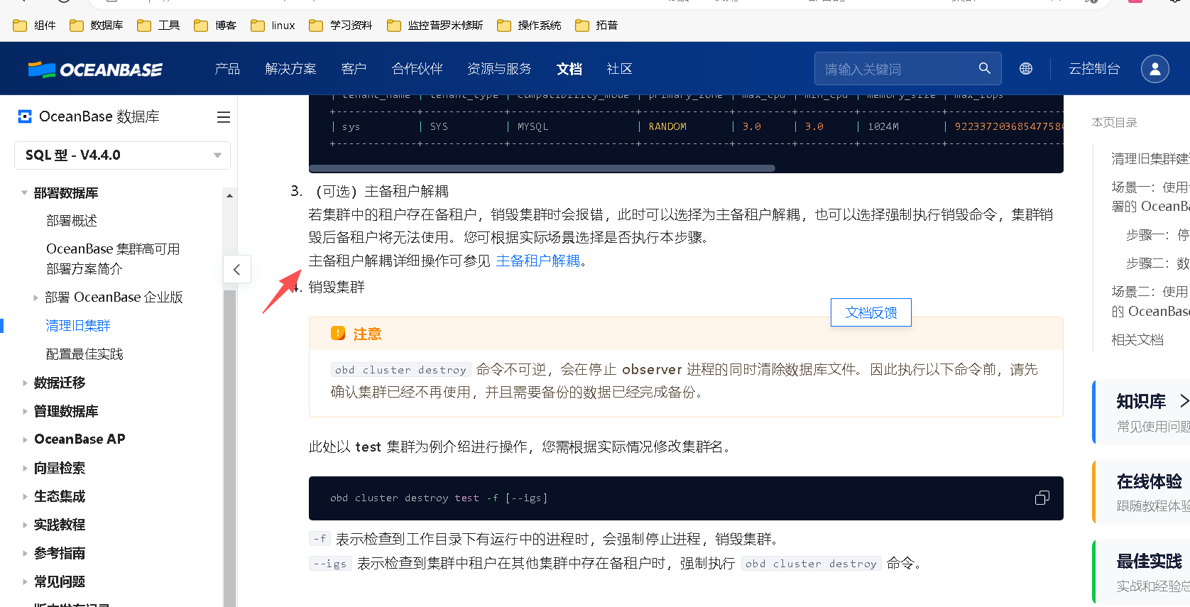Image resolution: width=1190 pixels, height=607 pixels.
Task: Open the 资源与服务 nav menu
Action: (499, 69)
